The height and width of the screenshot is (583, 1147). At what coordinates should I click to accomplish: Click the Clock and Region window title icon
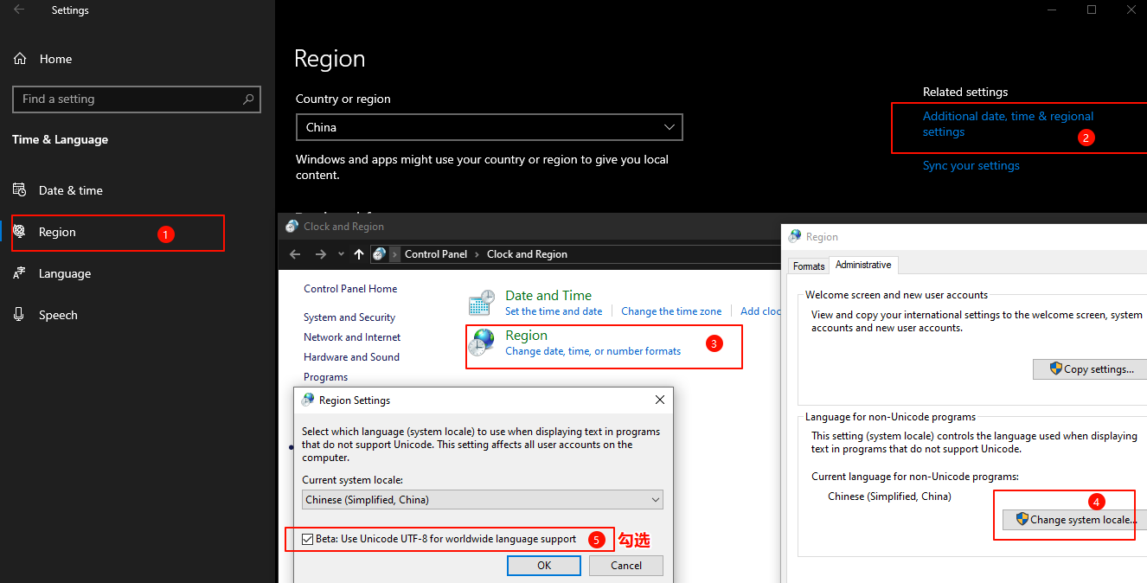tap(293, 227)
